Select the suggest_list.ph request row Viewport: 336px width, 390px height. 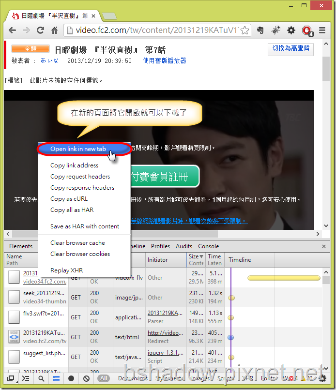pos(163,357)
